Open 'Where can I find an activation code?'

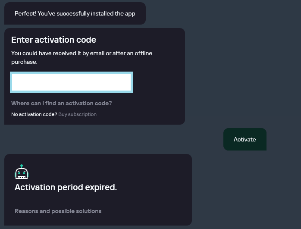coord(62,104)
